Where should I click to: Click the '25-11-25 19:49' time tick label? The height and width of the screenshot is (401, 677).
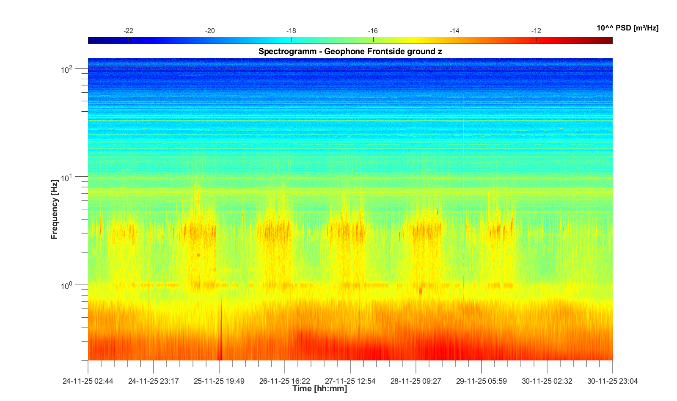219,381
